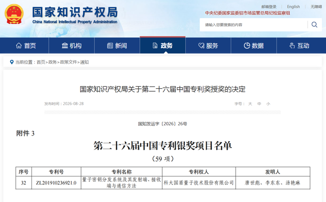Click the building icon beside 机构
The image size is (326, 202).
tap(65, 46)
